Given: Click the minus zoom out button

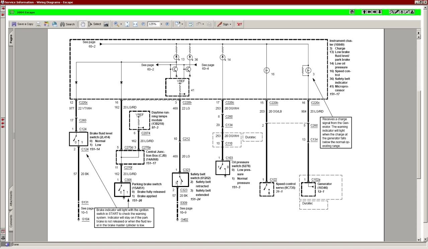Looking at the screenshot, I should (143, 24).
